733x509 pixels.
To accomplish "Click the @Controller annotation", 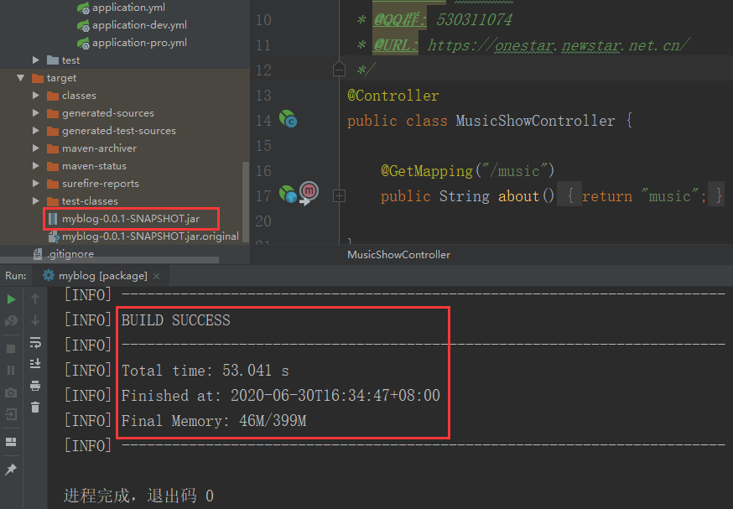I will pos(393,96).
